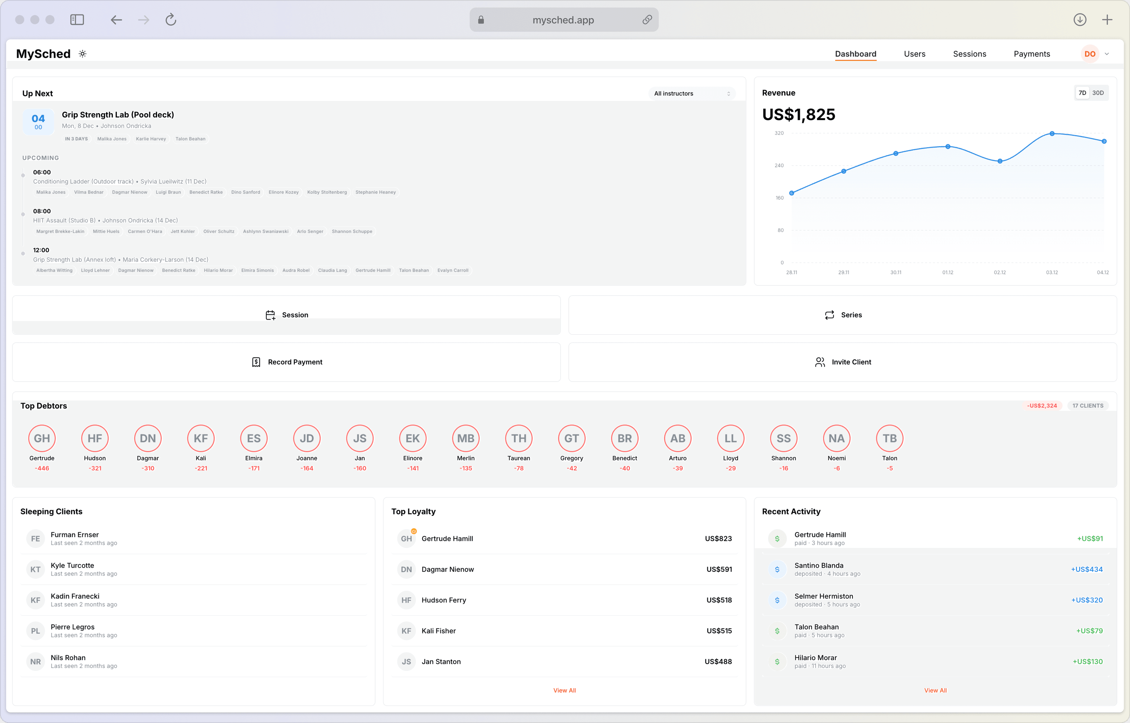Click the repeat arrows icon for Series

click(829, 315)
